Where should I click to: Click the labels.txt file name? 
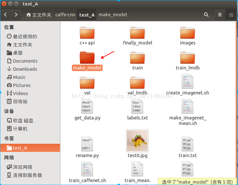pos(138,118)
